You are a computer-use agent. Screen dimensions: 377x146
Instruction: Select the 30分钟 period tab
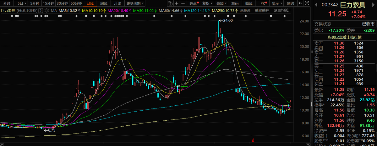pyautogui.click(x=62, y=3)
